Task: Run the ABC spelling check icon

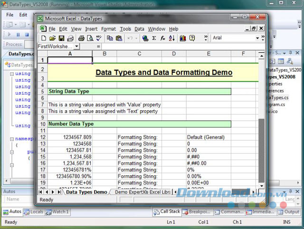Action: (x=99, y=38)
